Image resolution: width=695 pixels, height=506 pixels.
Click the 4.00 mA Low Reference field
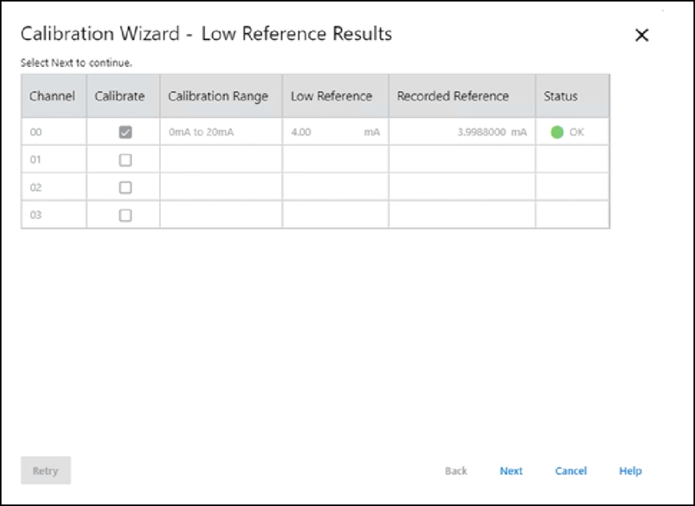coord(334,132)
